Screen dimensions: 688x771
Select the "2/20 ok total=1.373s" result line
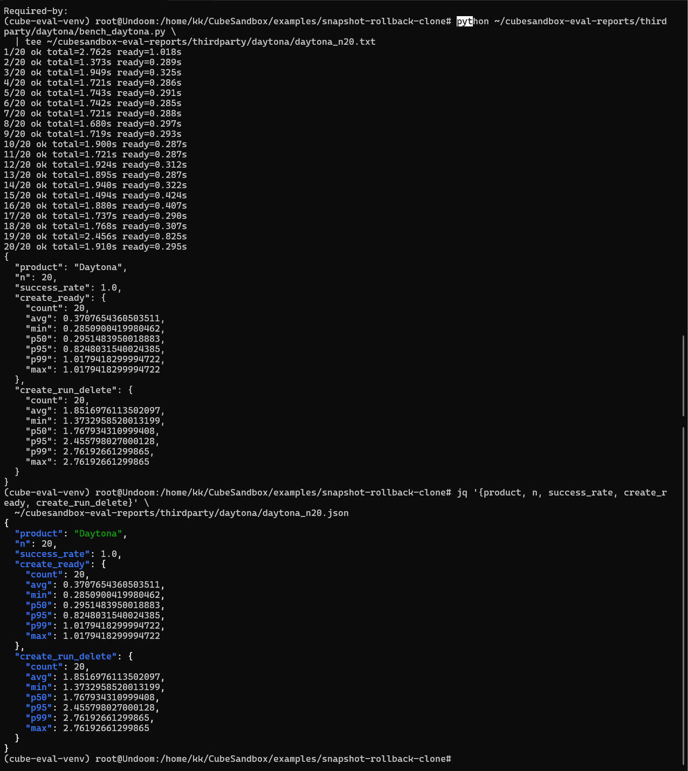(x=93, y=62)
